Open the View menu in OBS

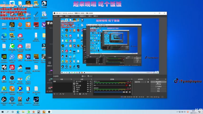pyautogui.click(x=67, y=16)
